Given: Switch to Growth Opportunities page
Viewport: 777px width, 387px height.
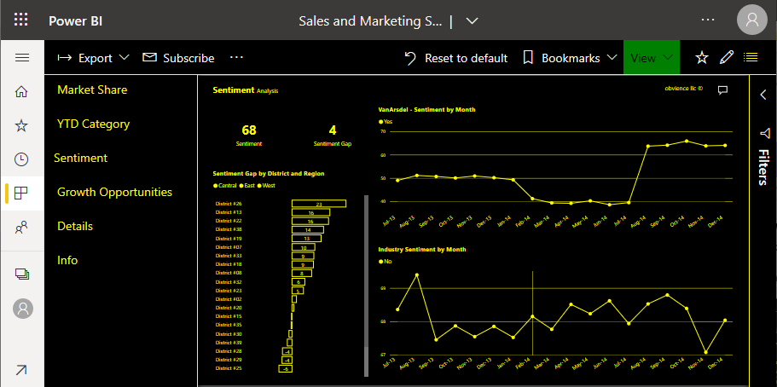Looking at the screenshot, I should [x=114, y=193].
